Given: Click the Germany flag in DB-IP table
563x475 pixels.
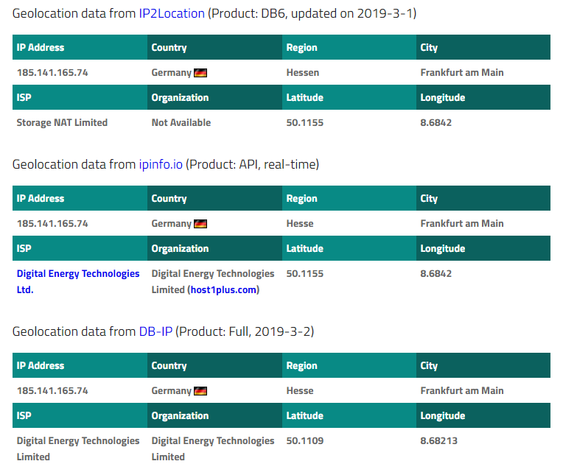Looking at the screenshot, I should point(200,391).
